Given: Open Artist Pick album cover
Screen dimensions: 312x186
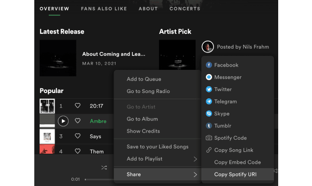Looking at the screenshot, I should coord(177,55).
